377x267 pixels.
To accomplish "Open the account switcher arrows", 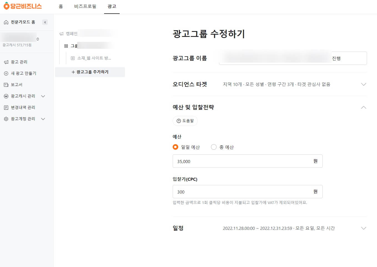I will (38, 39).
